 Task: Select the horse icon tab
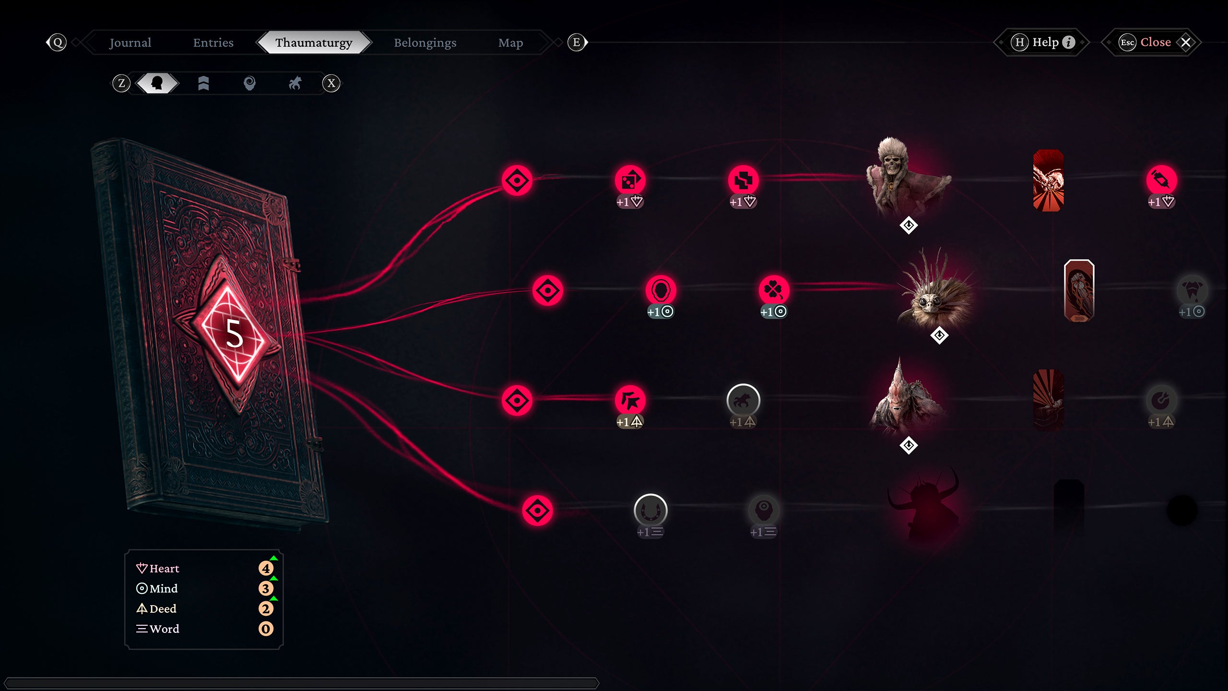click(x=295, y=83)
